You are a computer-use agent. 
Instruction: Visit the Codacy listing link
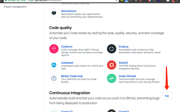(123, 46)
